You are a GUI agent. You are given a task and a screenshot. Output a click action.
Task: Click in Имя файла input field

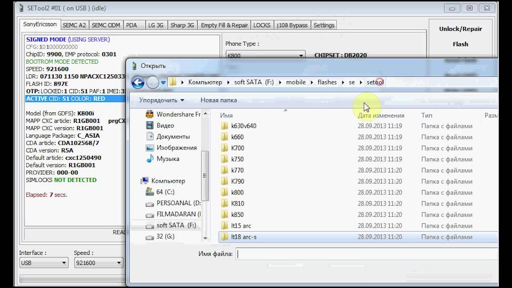pyautogui.click(x=367, y=254)
